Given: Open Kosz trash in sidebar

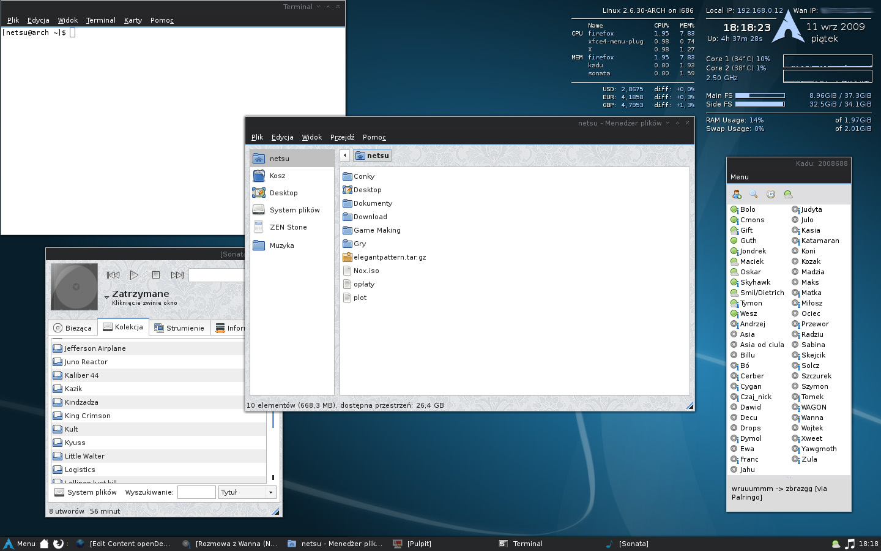Looking at the screenshot, I should click(292, 176).
